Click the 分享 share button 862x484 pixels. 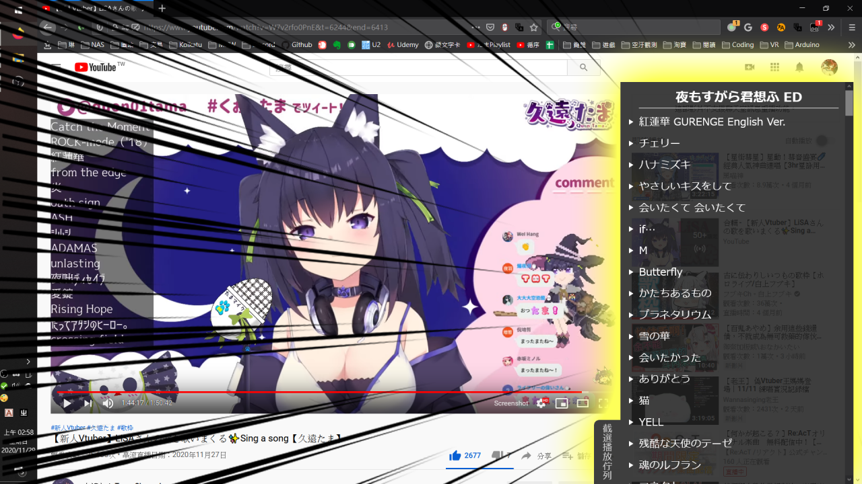coord(537,456)
